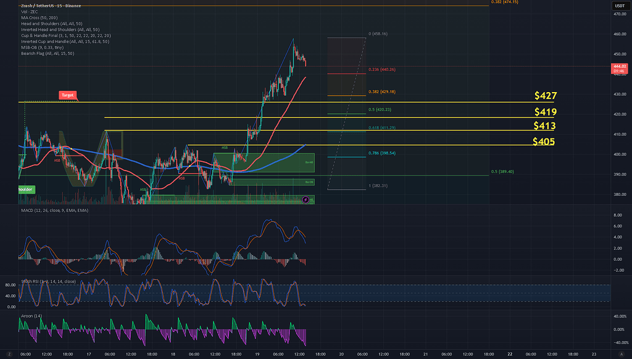632x359 pixels.
Task: Click the date 22 on time axis
Action: (x=510, y=354)
